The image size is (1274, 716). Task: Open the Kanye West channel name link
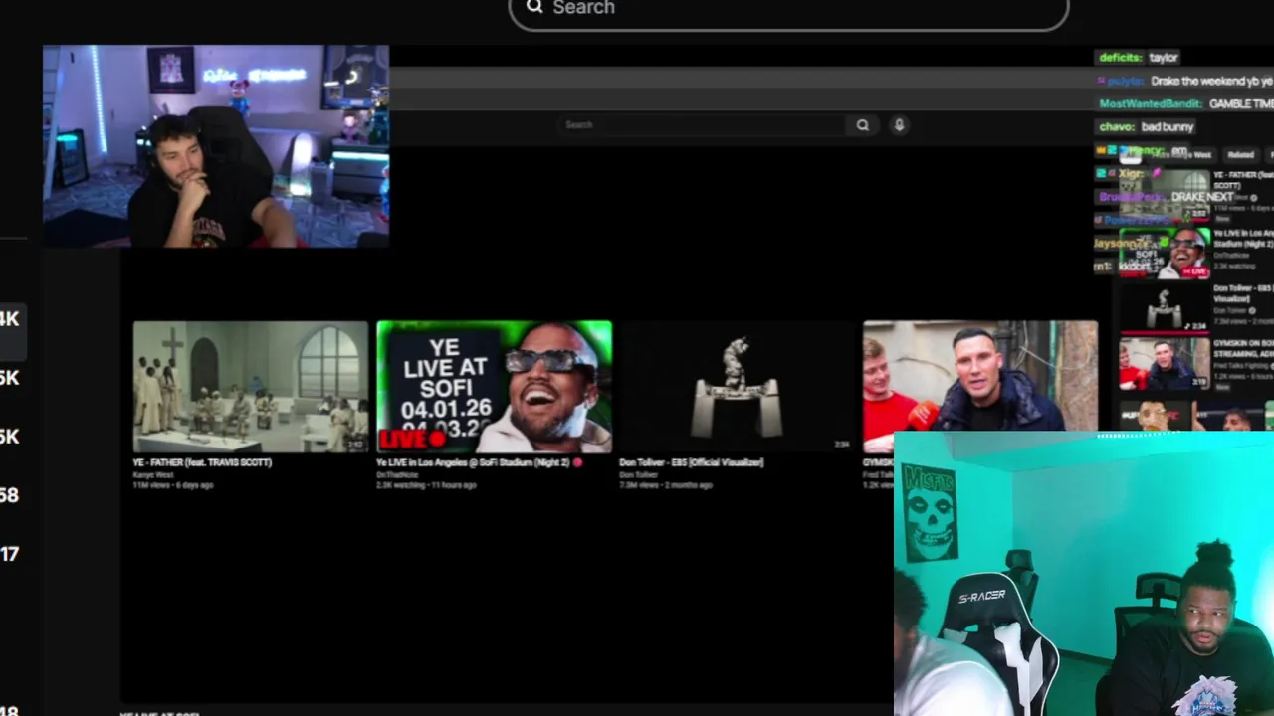(x=152, y=475)
